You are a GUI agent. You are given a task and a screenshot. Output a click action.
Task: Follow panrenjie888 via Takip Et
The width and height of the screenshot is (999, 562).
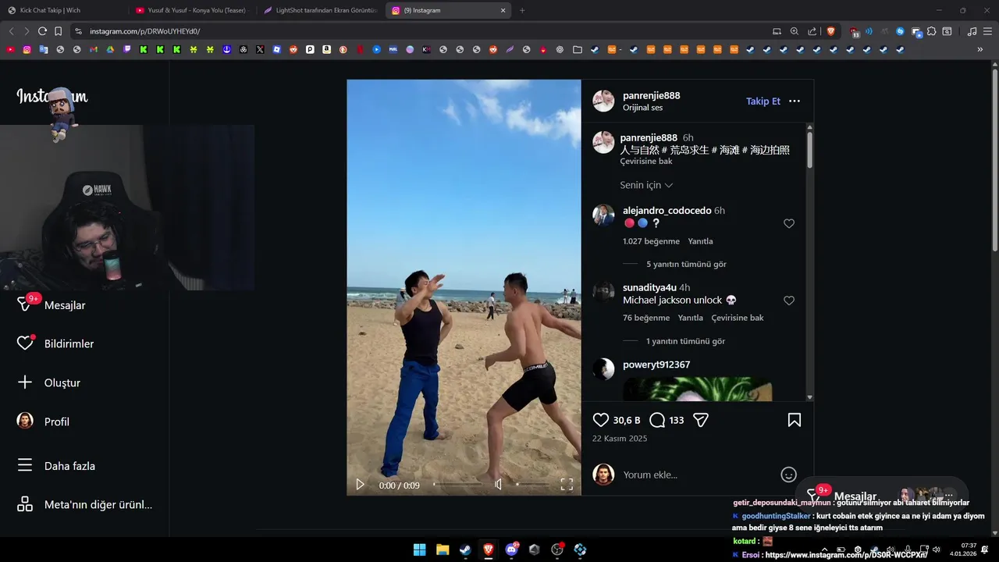point(763,101)
